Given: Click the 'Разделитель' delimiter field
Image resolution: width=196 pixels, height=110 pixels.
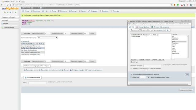Looking at the screenshot, I should (x=143, y=77).
